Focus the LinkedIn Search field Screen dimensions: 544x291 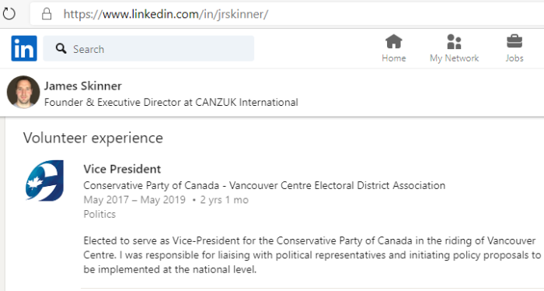pos(148,48)
